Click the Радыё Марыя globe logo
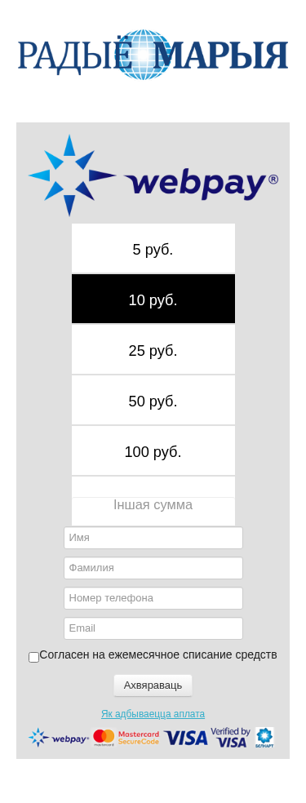The height and width of the screenshot is (803, 306). [x=153, y=55]
